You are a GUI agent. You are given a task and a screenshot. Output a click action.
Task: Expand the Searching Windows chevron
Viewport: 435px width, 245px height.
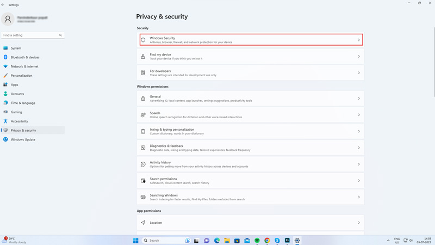pyautogui.click(x=359, y=197)
